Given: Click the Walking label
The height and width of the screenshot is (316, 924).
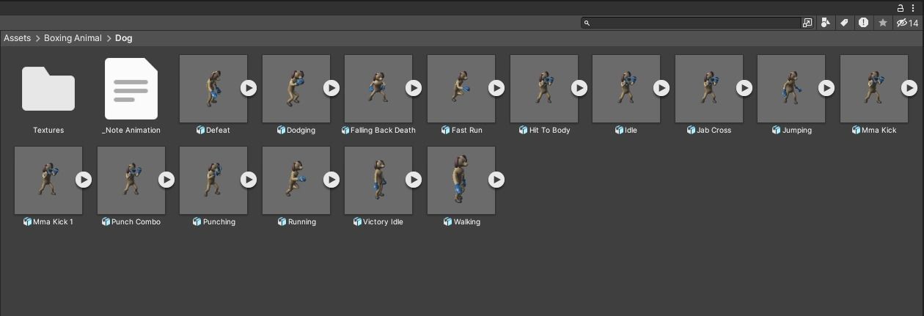Looking at the screenshot, I should point(466,222).
